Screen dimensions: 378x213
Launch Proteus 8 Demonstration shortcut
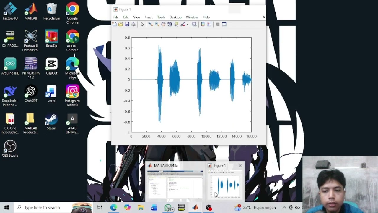31,41
